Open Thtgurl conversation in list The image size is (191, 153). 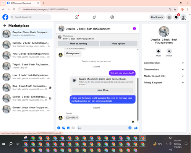[27, 66]
